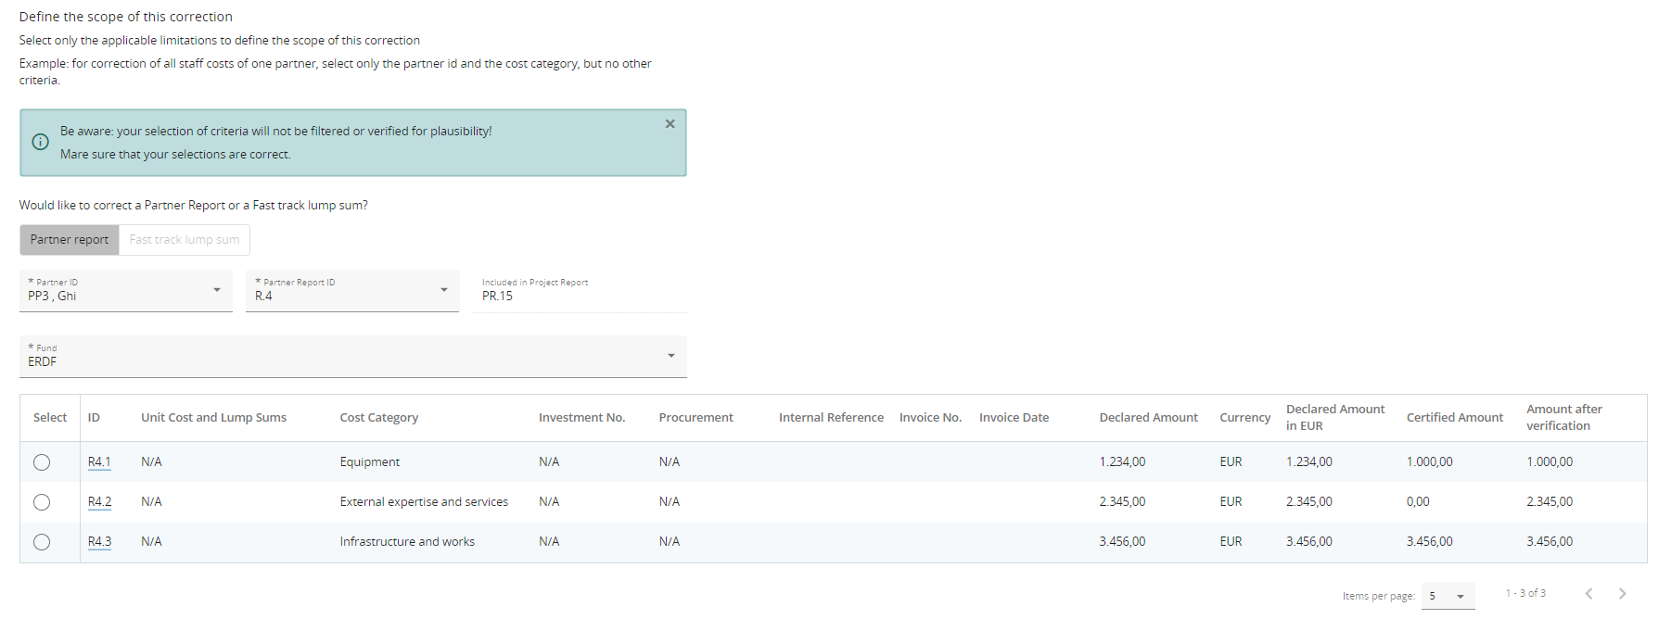The height and width of the screenshot is (619, 1659).
Task: Open the R4.2 expenditure link
Action: click(x=99, y=502)
